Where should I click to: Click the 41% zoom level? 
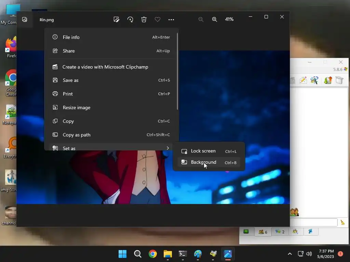point(229,19)
